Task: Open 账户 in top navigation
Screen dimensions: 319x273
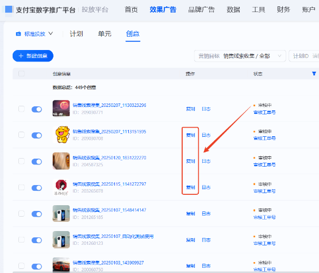Action: coord(309,10)
